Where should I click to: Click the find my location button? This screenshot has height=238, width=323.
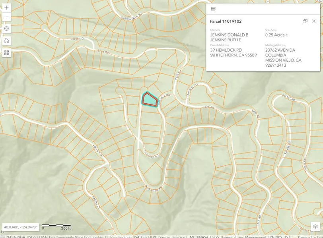click(x=6, y=29)
